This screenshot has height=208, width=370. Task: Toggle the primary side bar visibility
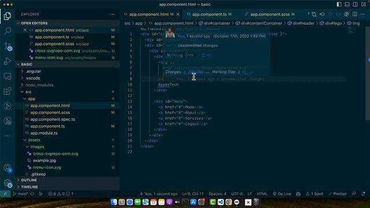(x=339, y=5)
